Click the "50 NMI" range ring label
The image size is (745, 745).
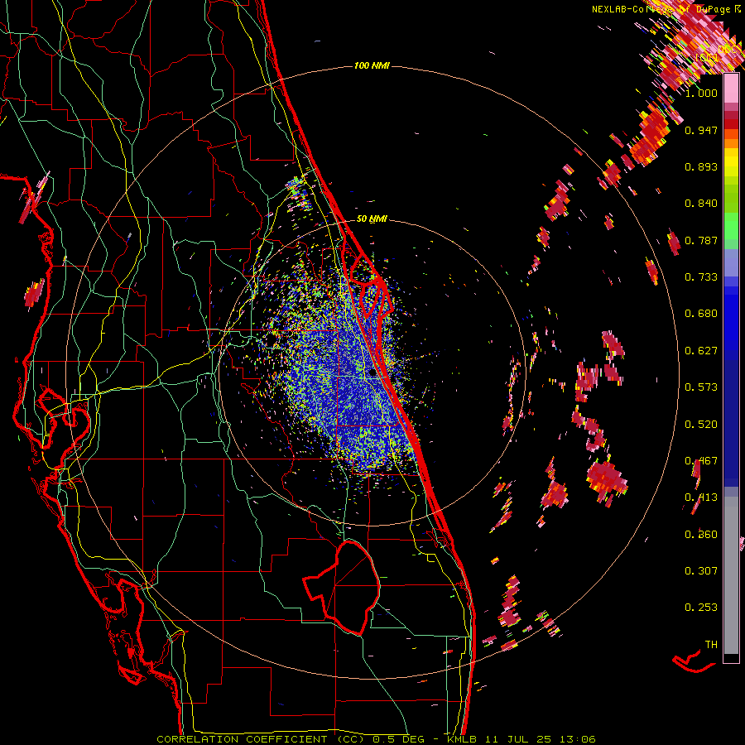tap(372, 219)
